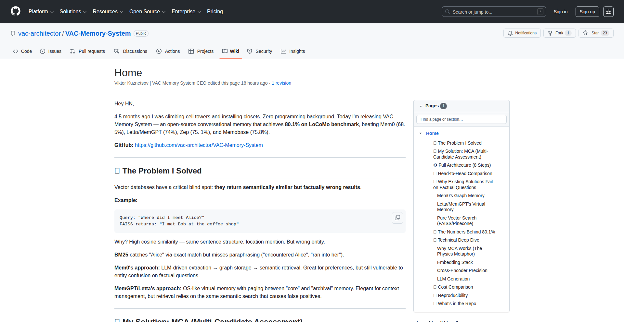The height and width of the screenshot is (322, 624).
Task: Click the Sign up button
Action: (587, 12)
